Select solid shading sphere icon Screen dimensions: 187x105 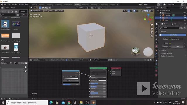tap(145, 11)
